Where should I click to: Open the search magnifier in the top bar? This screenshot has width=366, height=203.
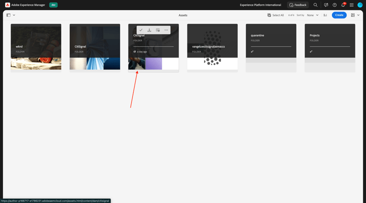click(x=315, y=5)
